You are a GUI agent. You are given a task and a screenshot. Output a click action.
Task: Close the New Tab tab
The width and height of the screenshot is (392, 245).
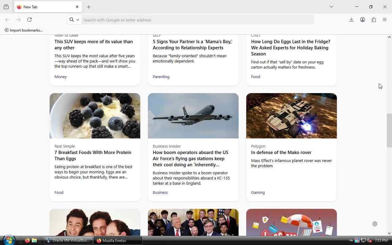pos(77,7)
